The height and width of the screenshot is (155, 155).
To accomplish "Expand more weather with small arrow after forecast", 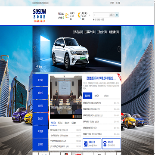I will point(90,15).
